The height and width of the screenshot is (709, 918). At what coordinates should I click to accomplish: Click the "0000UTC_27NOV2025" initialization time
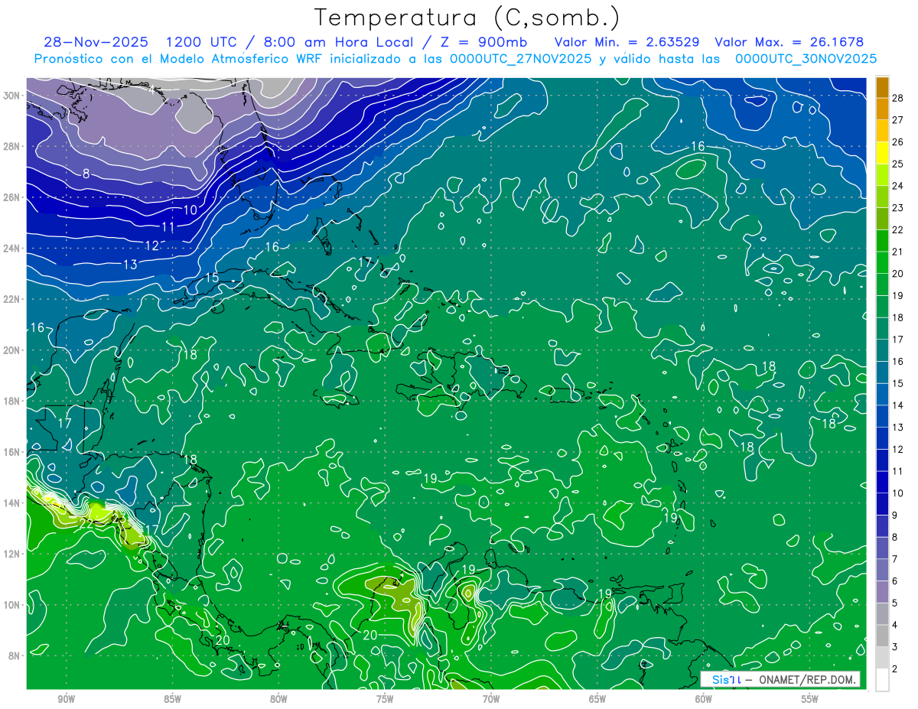tap(521, 59)
